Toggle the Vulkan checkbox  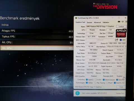(87, 83)
